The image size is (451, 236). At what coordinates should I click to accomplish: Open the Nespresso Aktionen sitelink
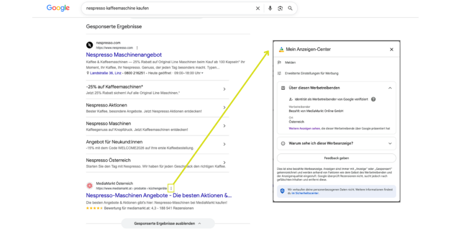[x=107, y=105]
